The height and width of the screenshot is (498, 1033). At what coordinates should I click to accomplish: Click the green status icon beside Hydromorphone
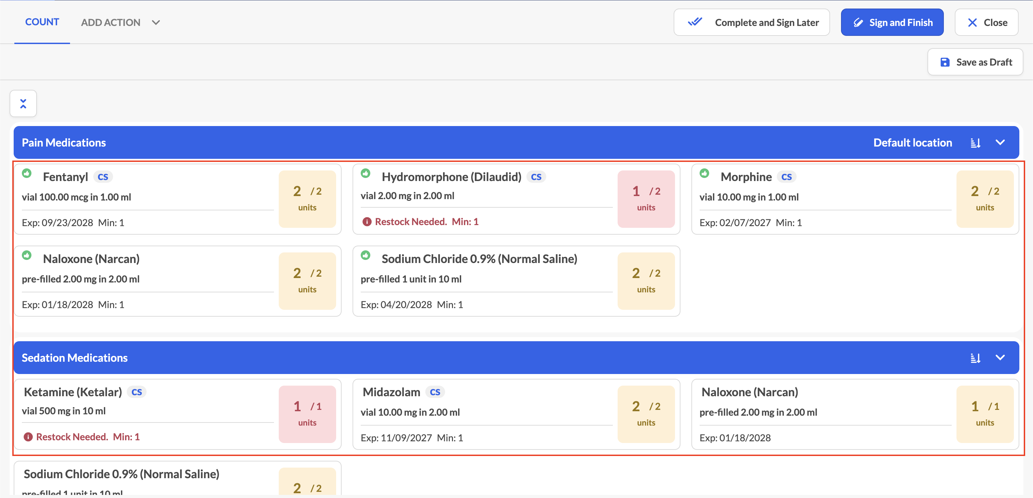tap(365, 173)
